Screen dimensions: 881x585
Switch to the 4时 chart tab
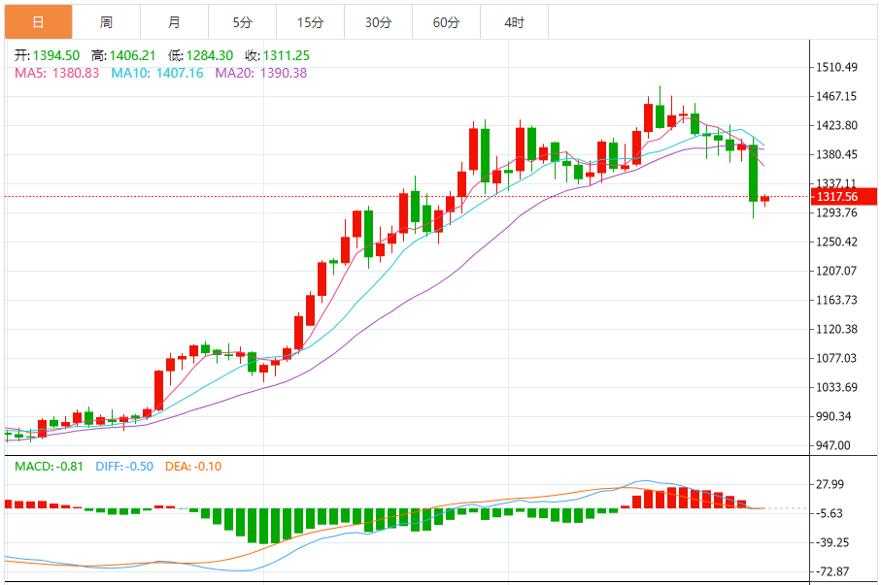click(x=514, y=21)
